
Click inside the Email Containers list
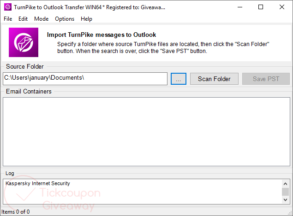[x=147, y=132]
